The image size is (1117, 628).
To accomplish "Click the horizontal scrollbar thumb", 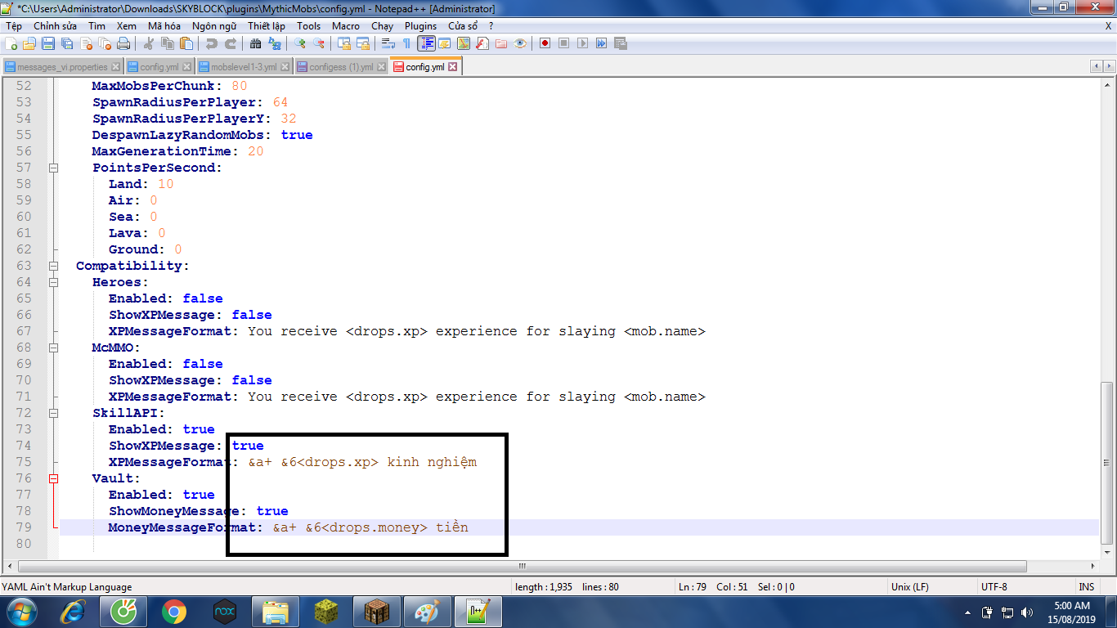I will point(523,566).
